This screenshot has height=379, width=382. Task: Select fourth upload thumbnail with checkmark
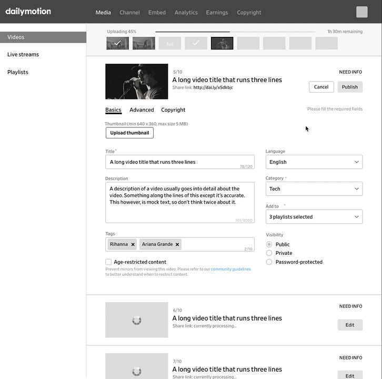point(196,43)
